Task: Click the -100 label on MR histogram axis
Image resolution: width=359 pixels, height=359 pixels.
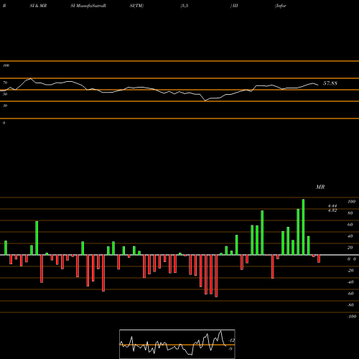Action: click(x=352, y=317)
